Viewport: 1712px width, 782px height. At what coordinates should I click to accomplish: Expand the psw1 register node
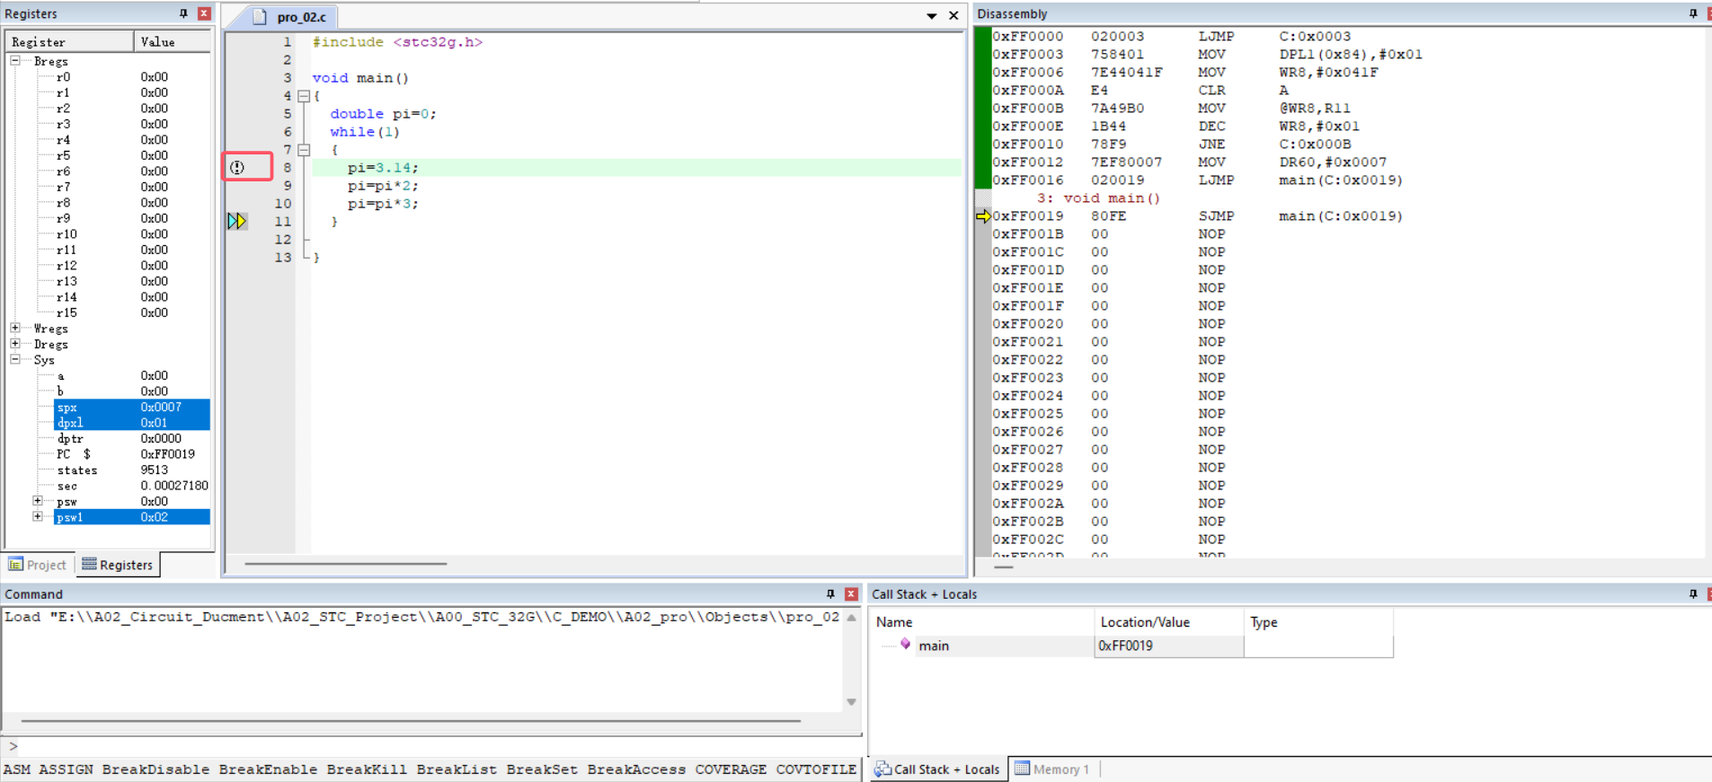pos(38,517)
